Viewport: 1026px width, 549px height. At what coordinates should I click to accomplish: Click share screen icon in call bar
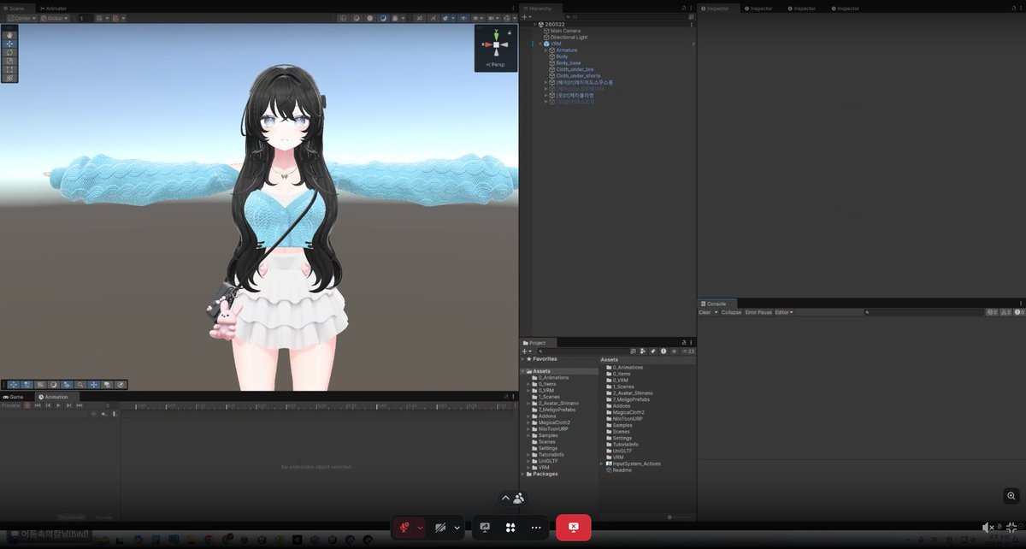click(485, 528)
